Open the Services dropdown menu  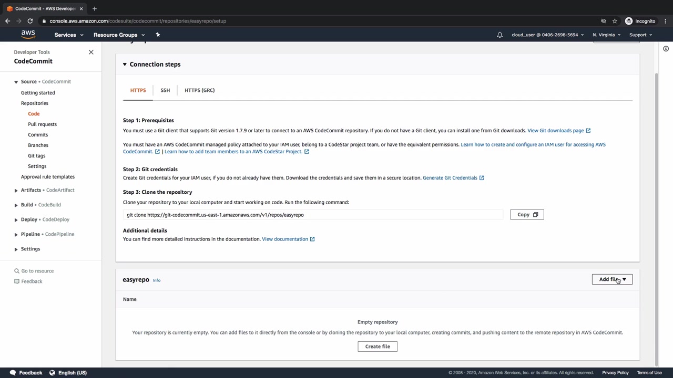tap(69, 35)
